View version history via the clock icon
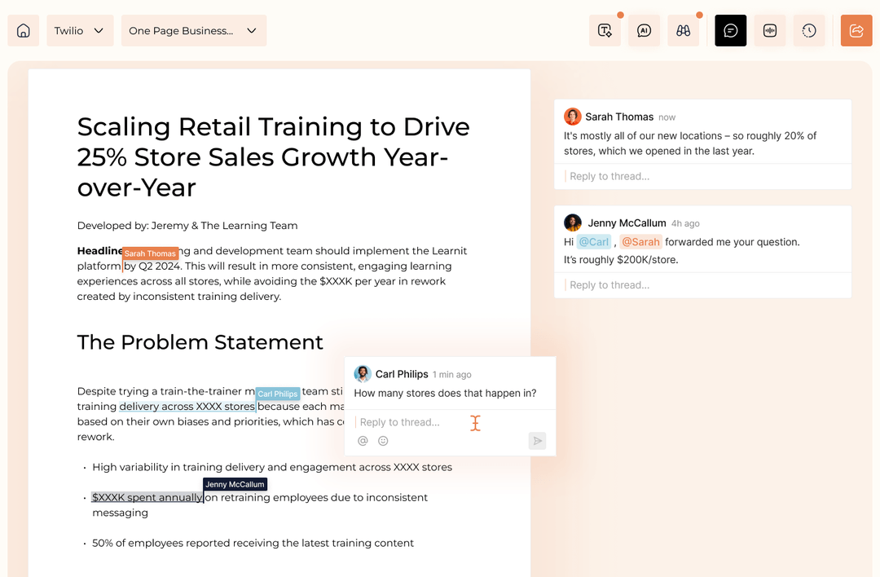 tap(809, 30)
